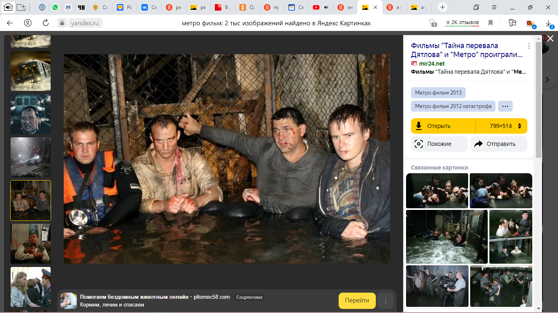The width and height of the screenshot is (558, 313).
Task: Mute the YouTube tab's audio icon
Action: tap(326, 7)
